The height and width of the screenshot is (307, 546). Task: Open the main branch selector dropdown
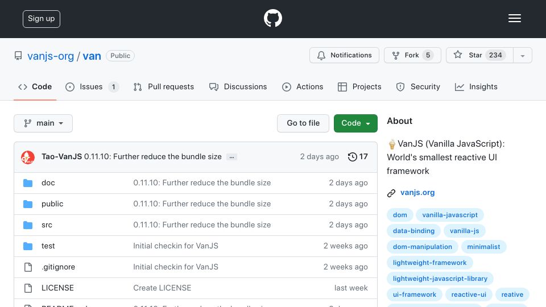(43, 123)
